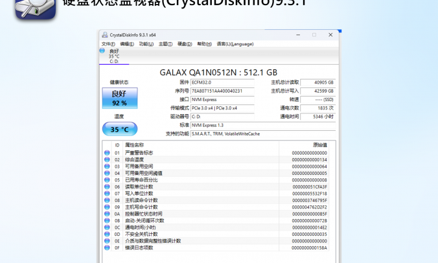The image size is (438, 263).
Task: Select the 控制器忙状态时间 attribute name
Action: click(144, 214)
